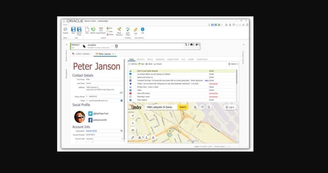Click the Undock ribbon icon

[x=65, y=30]
